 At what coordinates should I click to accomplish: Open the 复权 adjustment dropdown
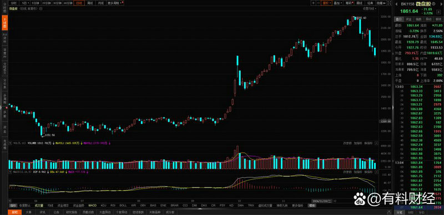pyautogui.click(x=327, y=3)
